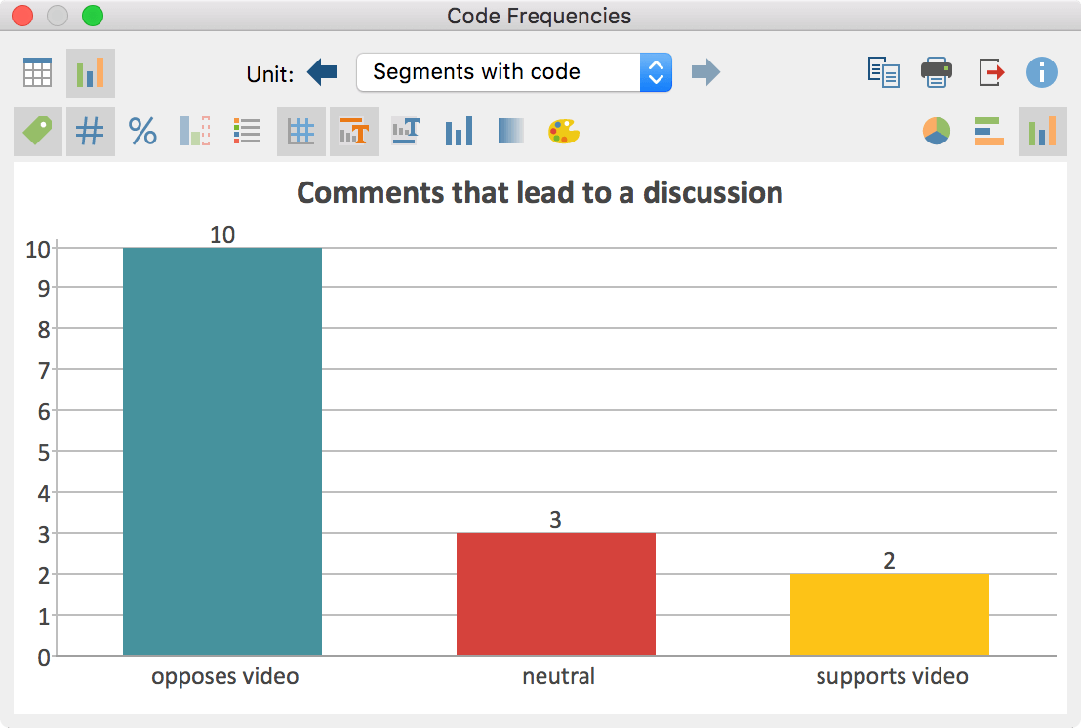Toggle the chart title display

point(354,131)
